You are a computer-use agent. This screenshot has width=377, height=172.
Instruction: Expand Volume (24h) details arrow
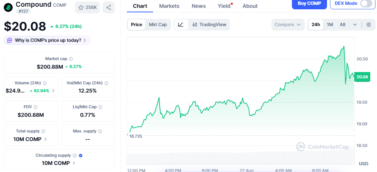tap(53, 91)
